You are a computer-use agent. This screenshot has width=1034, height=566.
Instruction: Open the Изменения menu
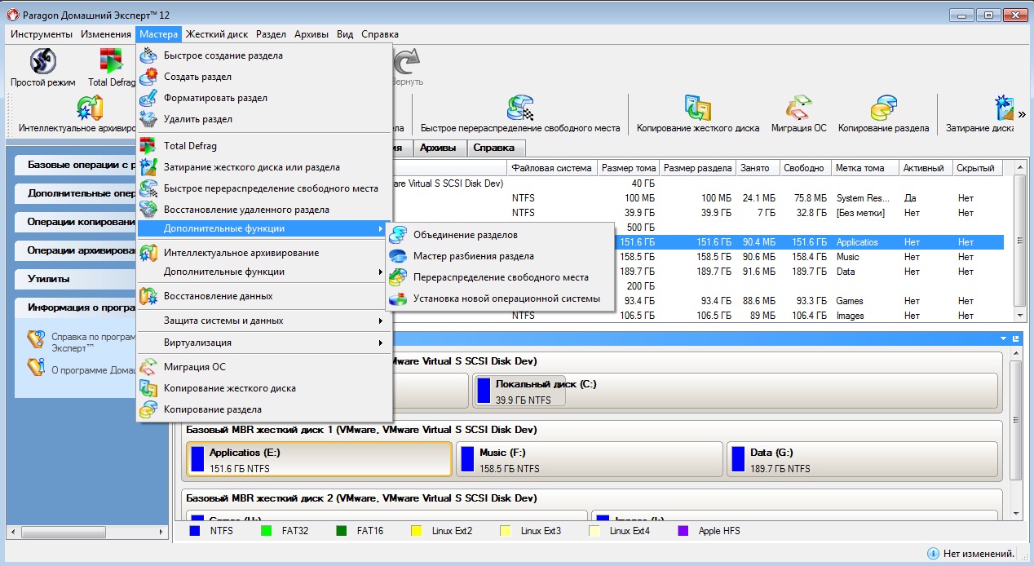coord(106,34)
